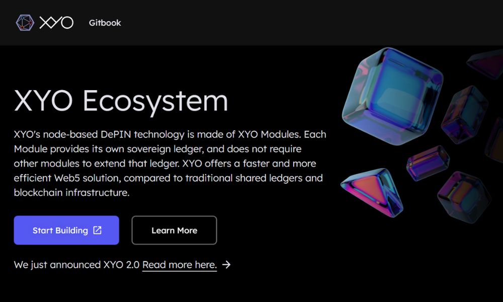This screenshot has width=503, height=302.
Task: Click 'blockchain infrastructure' in the paragraph text
Action: [x=71, y=193]
